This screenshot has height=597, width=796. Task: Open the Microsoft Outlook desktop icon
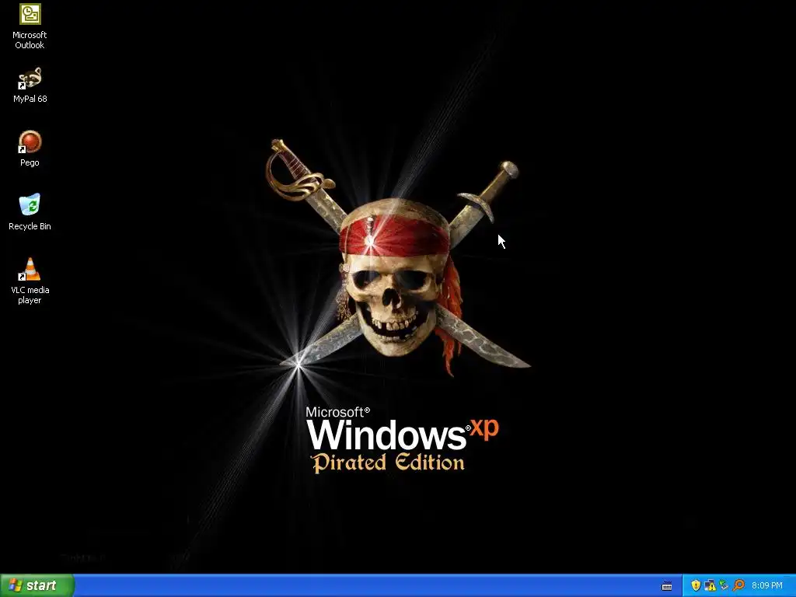(x=30, y=26)
